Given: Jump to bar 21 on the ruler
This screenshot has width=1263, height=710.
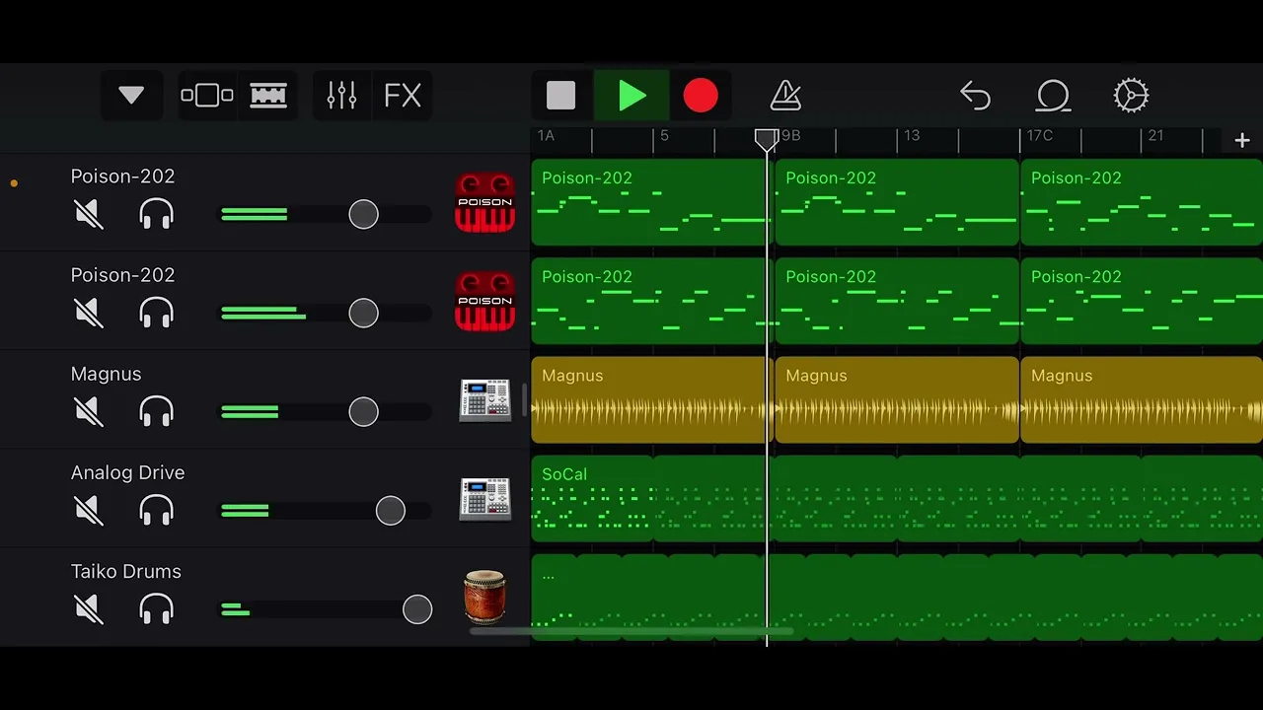Looking at the screenshot, I should (x=1155, y=135).
